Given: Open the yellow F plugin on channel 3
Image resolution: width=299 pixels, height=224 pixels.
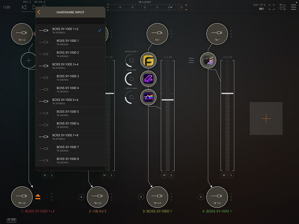Looking at the screenshot, I should (x=148, y=60).
